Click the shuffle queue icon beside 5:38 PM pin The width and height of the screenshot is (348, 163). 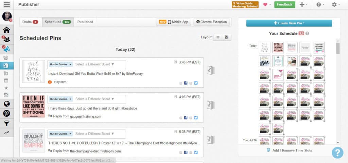tap(210, 140)
